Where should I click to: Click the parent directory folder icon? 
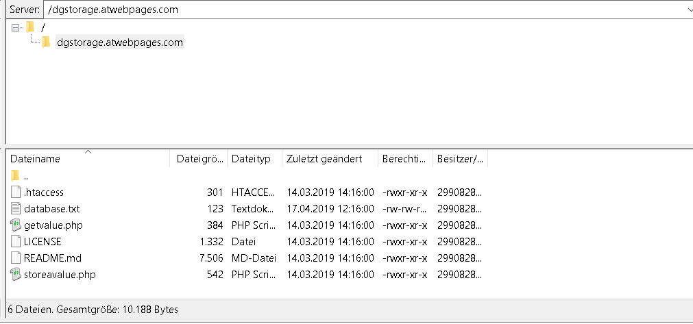(16, 175)
